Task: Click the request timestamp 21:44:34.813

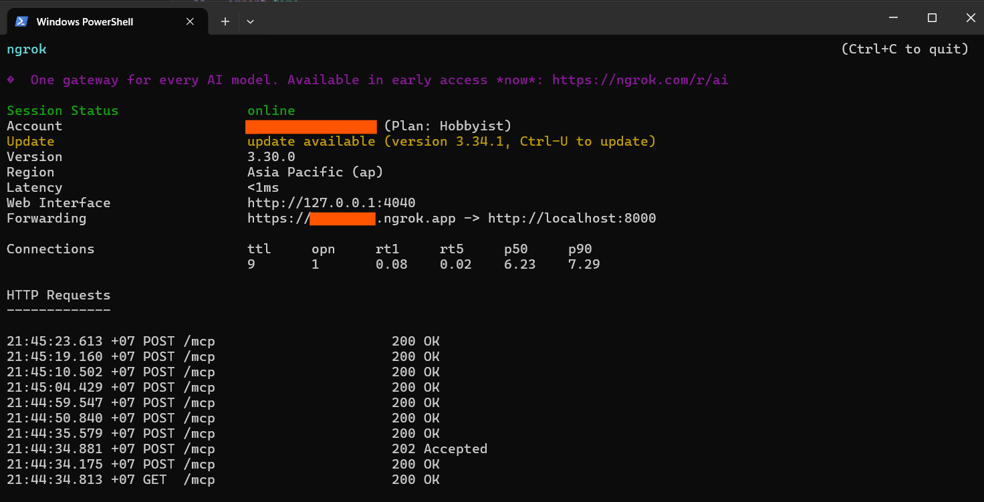Action: 55,480
